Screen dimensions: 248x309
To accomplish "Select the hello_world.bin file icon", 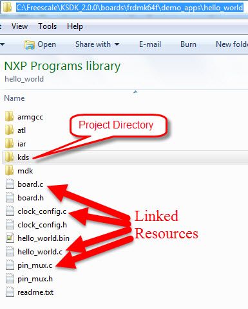I will [10, 238].
